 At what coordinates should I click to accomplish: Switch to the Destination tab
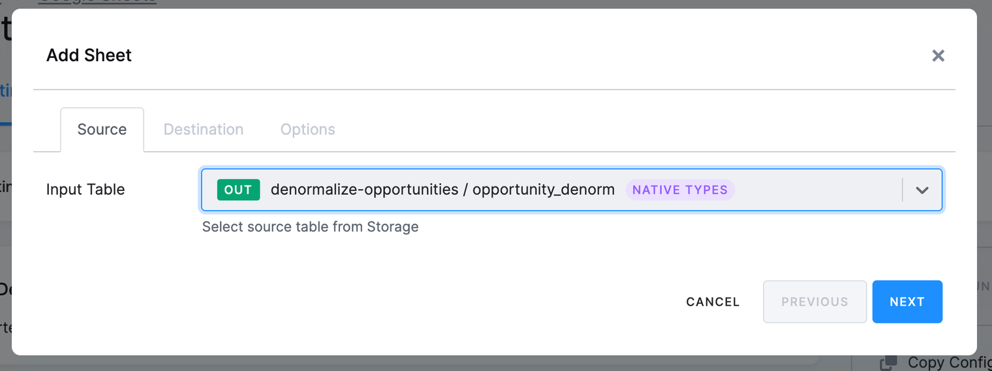click(x=204, y=129)
